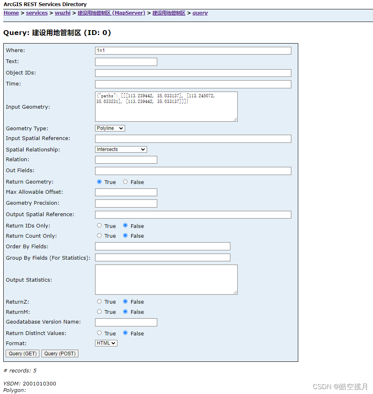Click the Input Geometry textarea resize handle
Viewport: 373px width, 394px height.
coord(235,119)
